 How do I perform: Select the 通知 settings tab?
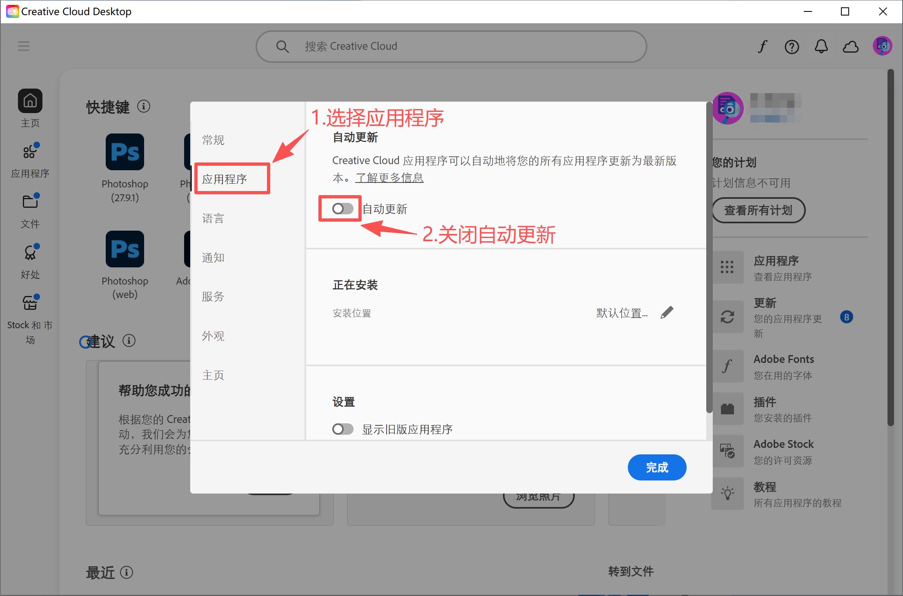[x=213, y=258]
